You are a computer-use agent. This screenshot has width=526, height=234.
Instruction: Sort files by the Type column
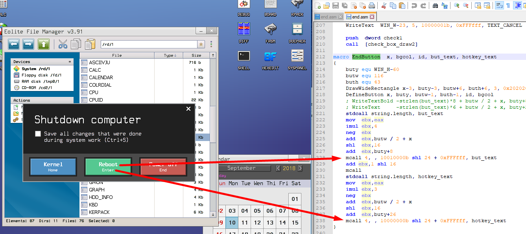pyautogui.click(x=170, y=56)
